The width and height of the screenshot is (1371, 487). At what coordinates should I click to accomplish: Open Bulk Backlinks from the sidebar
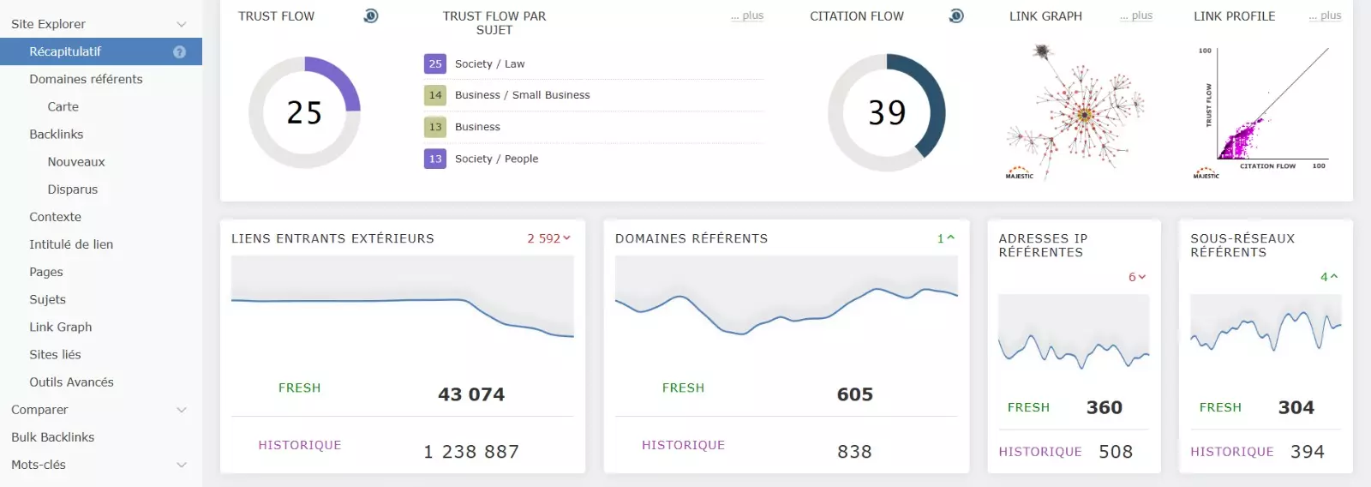[53, 437]
